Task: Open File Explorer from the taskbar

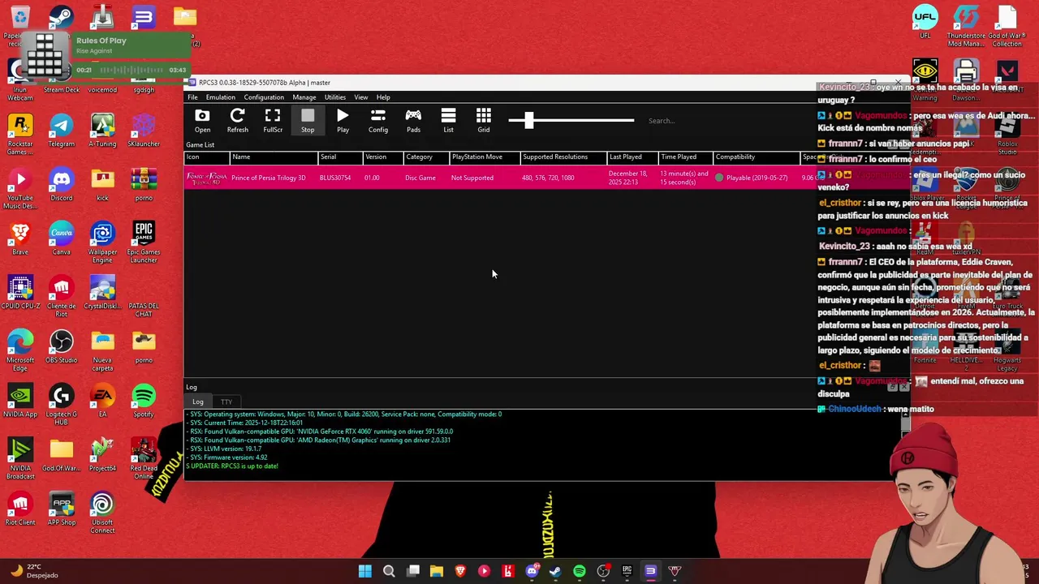Action: point(437,571)
